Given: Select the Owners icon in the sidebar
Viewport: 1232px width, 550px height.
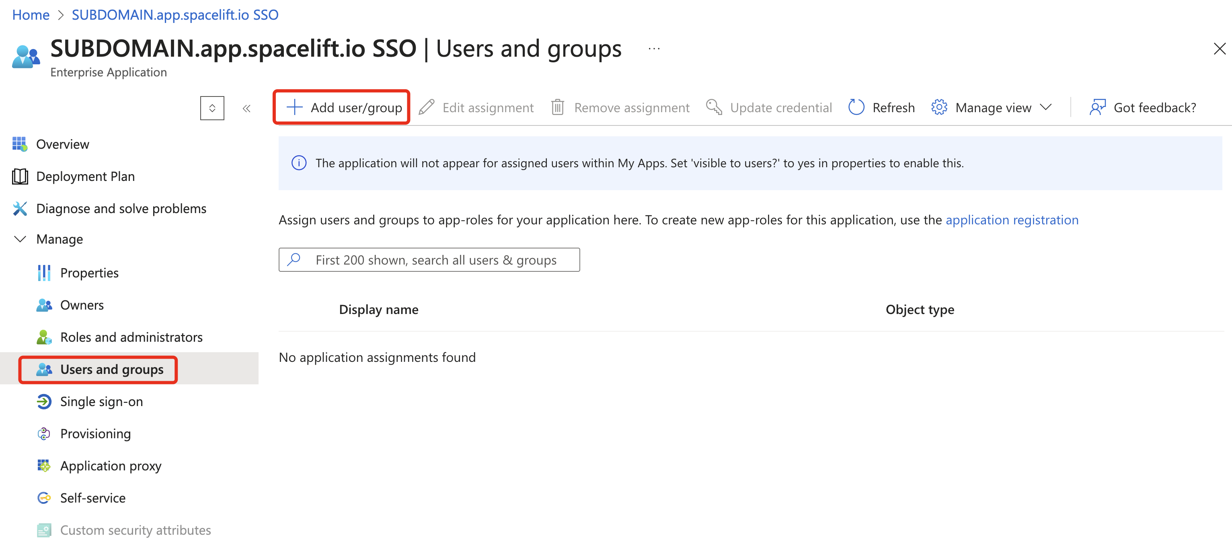Looking at the screenshot, I should pos(43,305).
